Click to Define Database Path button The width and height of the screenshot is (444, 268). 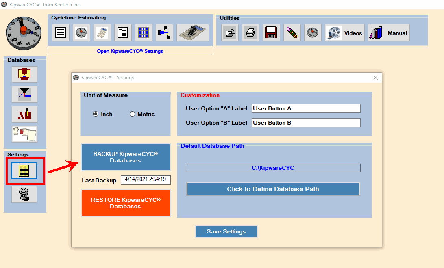pos(273,189)
